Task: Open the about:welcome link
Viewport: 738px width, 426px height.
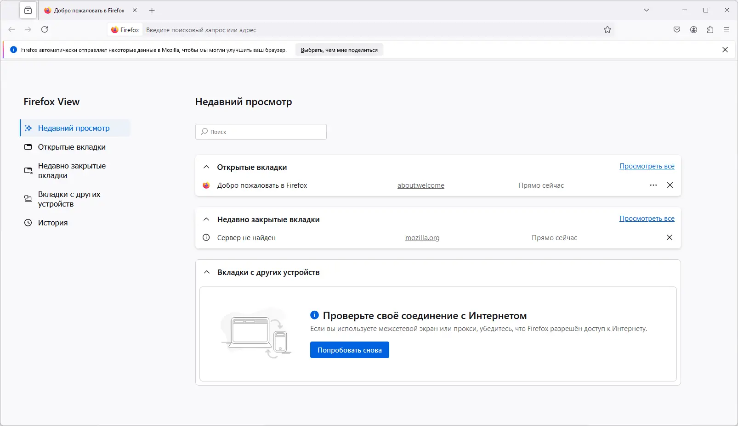Action: (x=420, y=185)
